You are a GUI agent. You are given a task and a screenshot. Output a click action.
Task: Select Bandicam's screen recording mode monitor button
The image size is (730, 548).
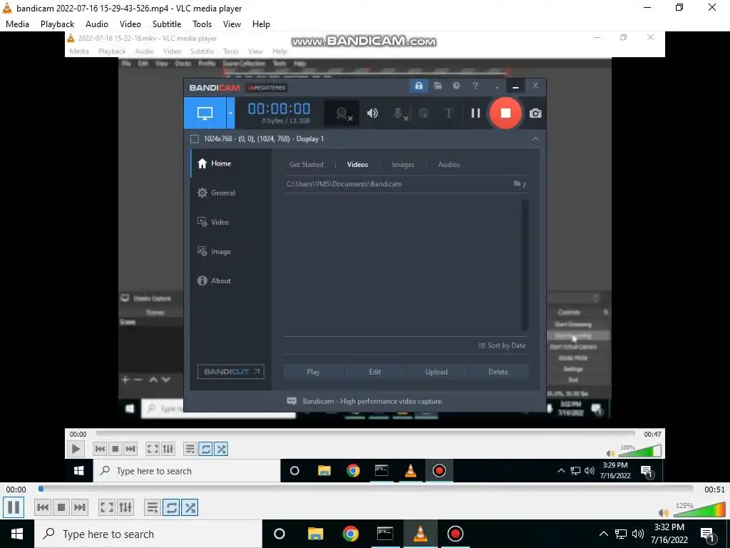pos(205,113)
